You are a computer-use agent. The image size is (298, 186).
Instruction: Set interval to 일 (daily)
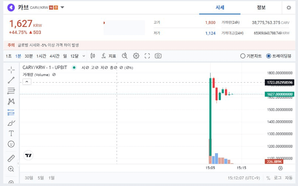click(65, 56)
